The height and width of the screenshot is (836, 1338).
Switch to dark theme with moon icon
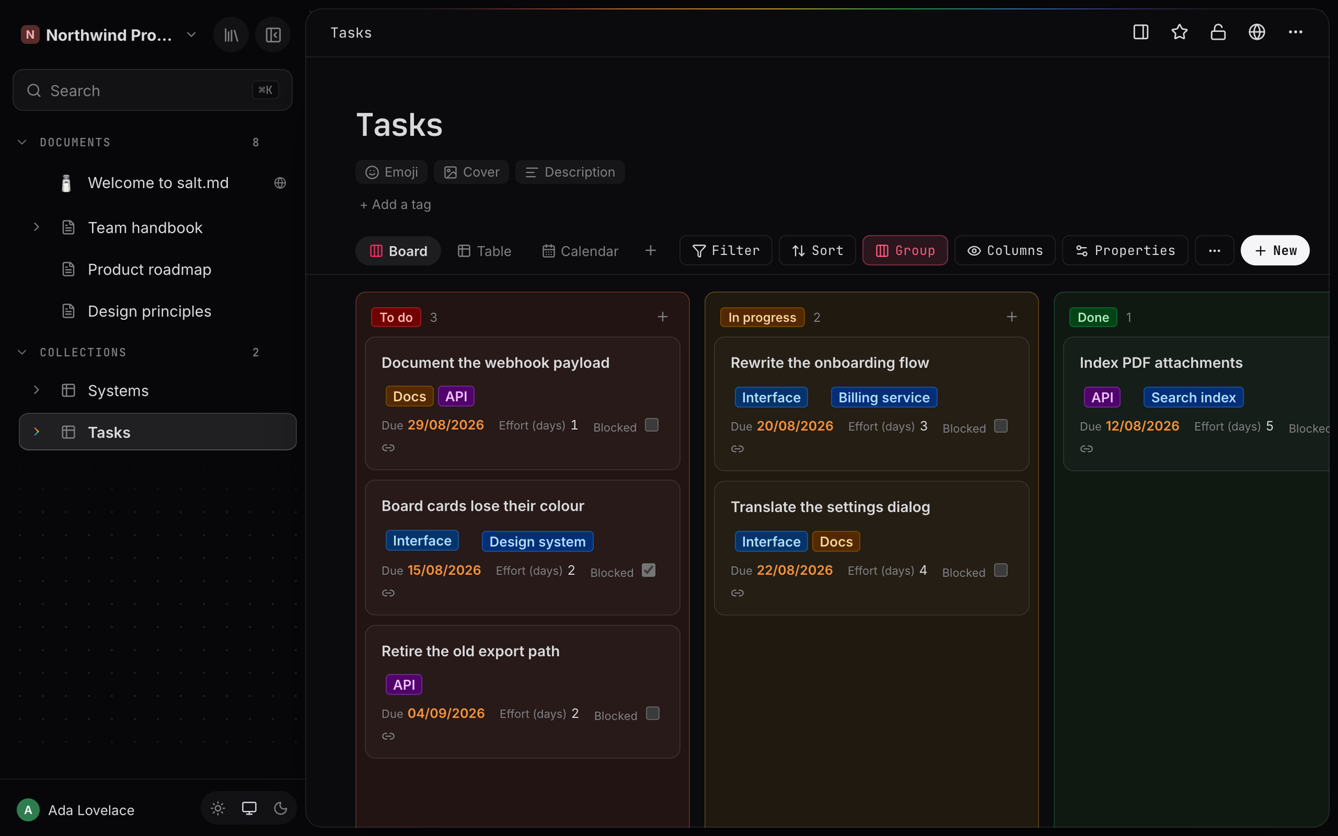tap(281, 808)
